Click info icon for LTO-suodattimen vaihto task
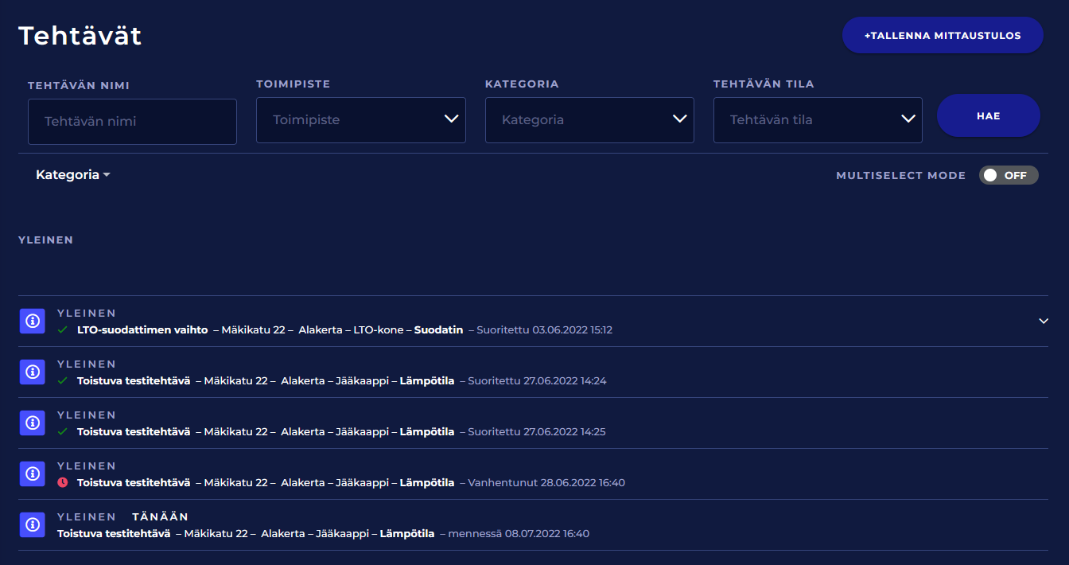The height and width of the screenshot is (565, 1069). [x=32, y=321]
